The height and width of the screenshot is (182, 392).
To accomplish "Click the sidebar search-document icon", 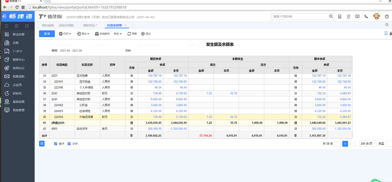I will click(17, 26).
